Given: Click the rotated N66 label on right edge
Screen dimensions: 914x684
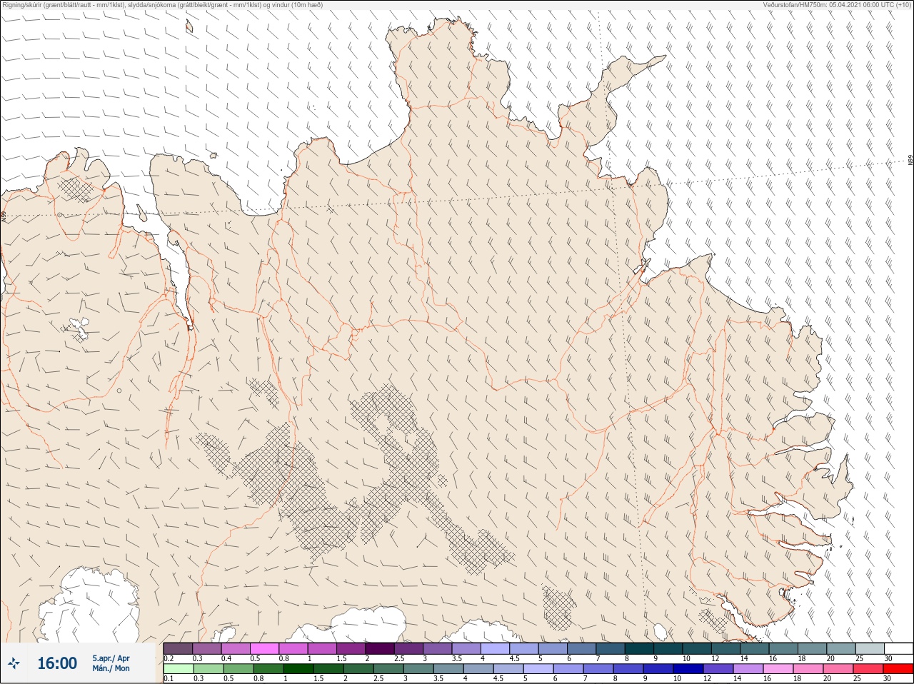Looking at the screenshot, I should (x=910, y=161).
